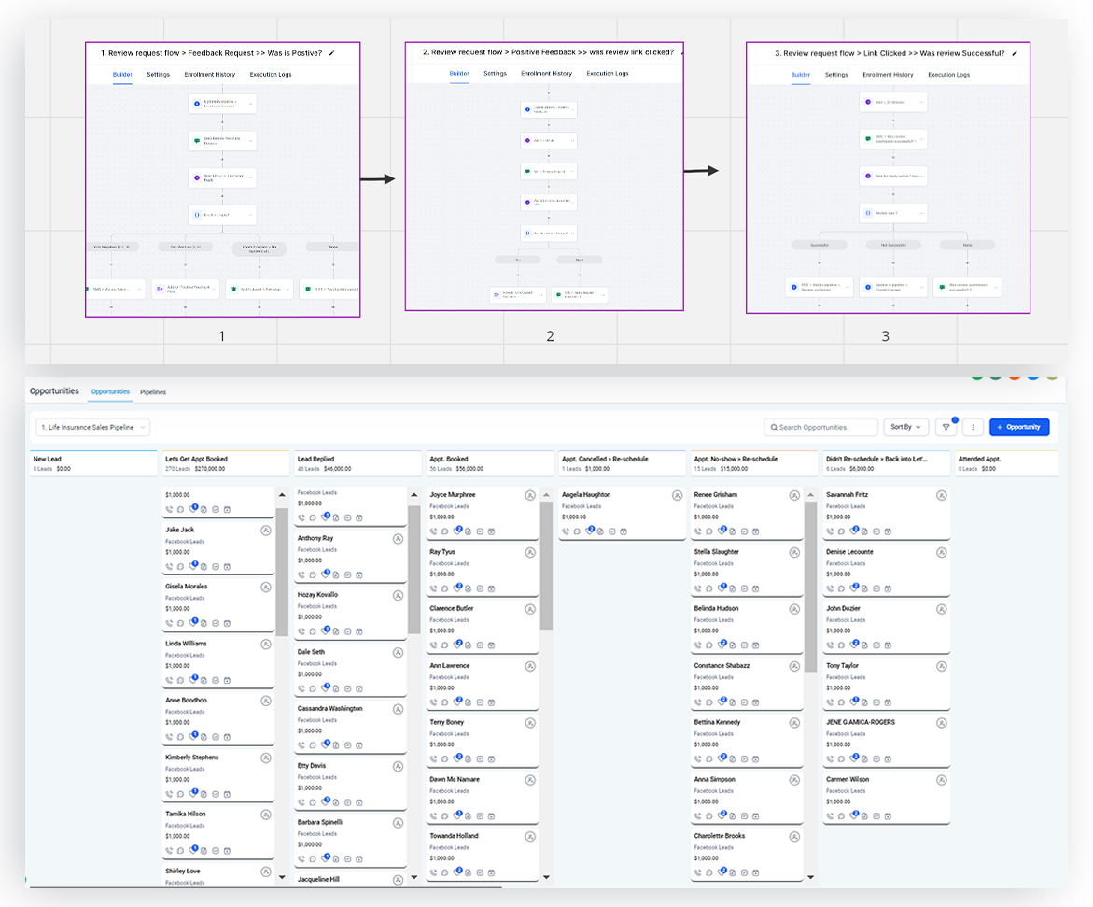Viewport: 1093px width, 907px height.
Task: Click the blue + Opportunity button
Action: click(x=1019, y=427)
